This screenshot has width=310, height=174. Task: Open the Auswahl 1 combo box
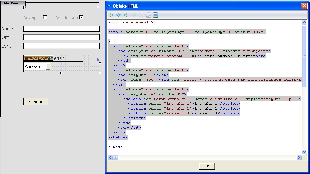pos(48,66)
